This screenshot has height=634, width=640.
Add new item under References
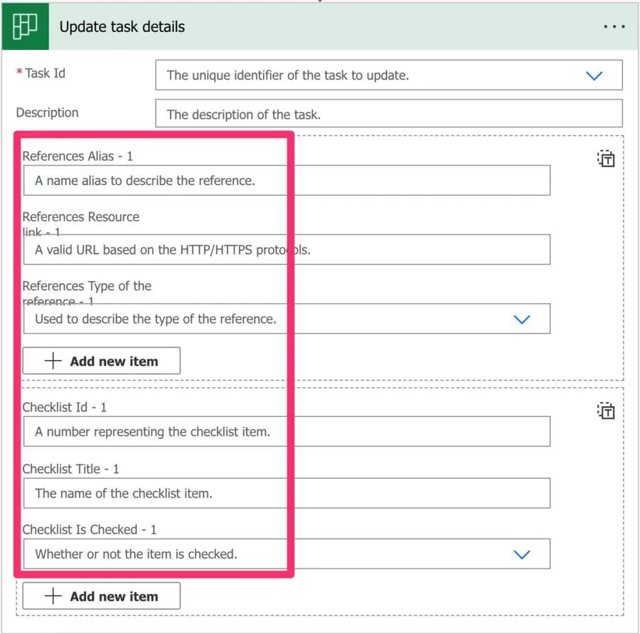coord(102,361)
